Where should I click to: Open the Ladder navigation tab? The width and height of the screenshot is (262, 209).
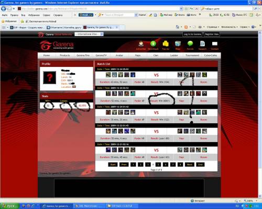(x=174, y=55)
